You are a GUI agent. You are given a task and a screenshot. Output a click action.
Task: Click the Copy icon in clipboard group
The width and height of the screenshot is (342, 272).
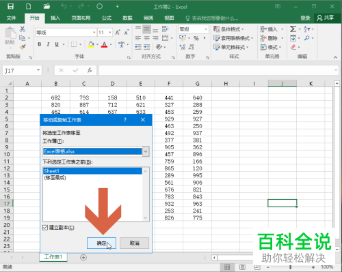(x=23, y=38)
